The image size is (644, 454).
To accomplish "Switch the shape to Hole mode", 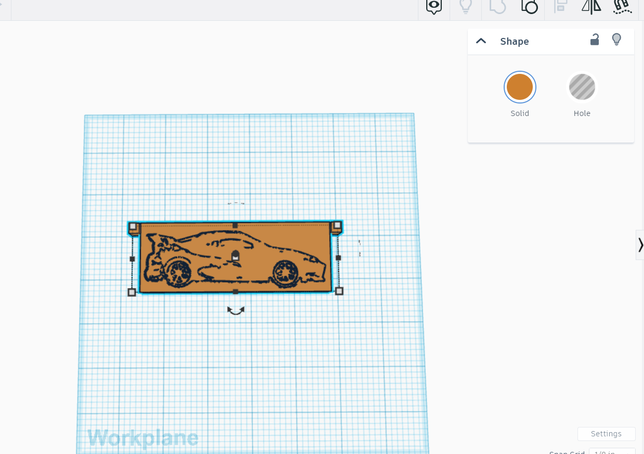I will click(582, 87).
